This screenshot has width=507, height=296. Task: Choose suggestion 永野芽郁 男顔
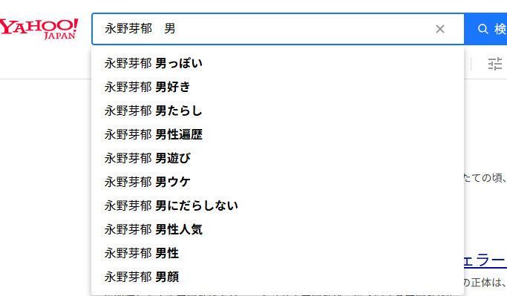click(278, 277)
